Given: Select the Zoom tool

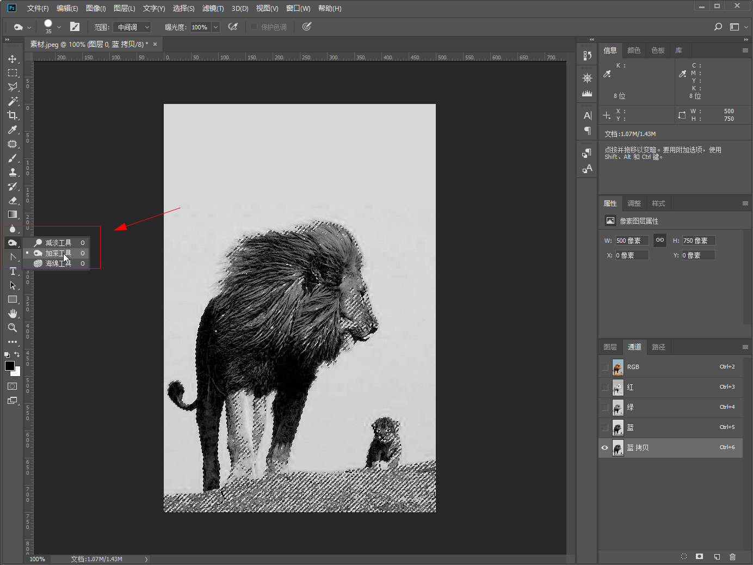Looking at the screenshot, I should click(x=13, y=328).
